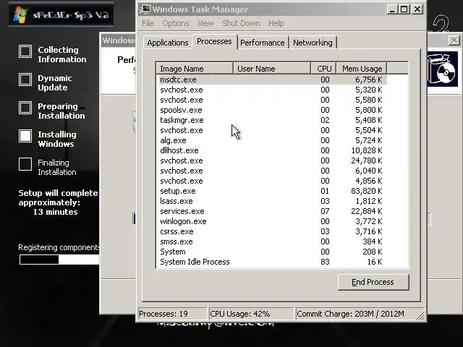463x347 pixels.
Task: Click the Preparing Installation step box
Action: 25,108
